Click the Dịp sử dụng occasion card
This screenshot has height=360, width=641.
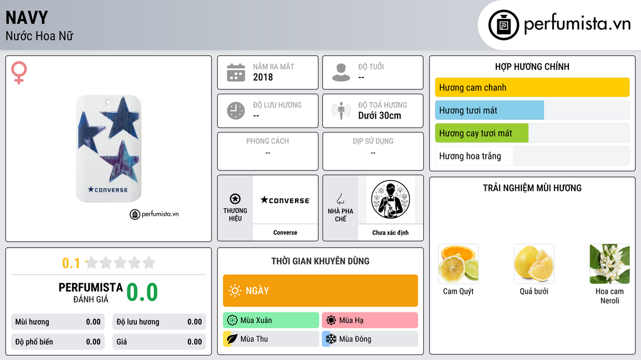coord(373,151)
